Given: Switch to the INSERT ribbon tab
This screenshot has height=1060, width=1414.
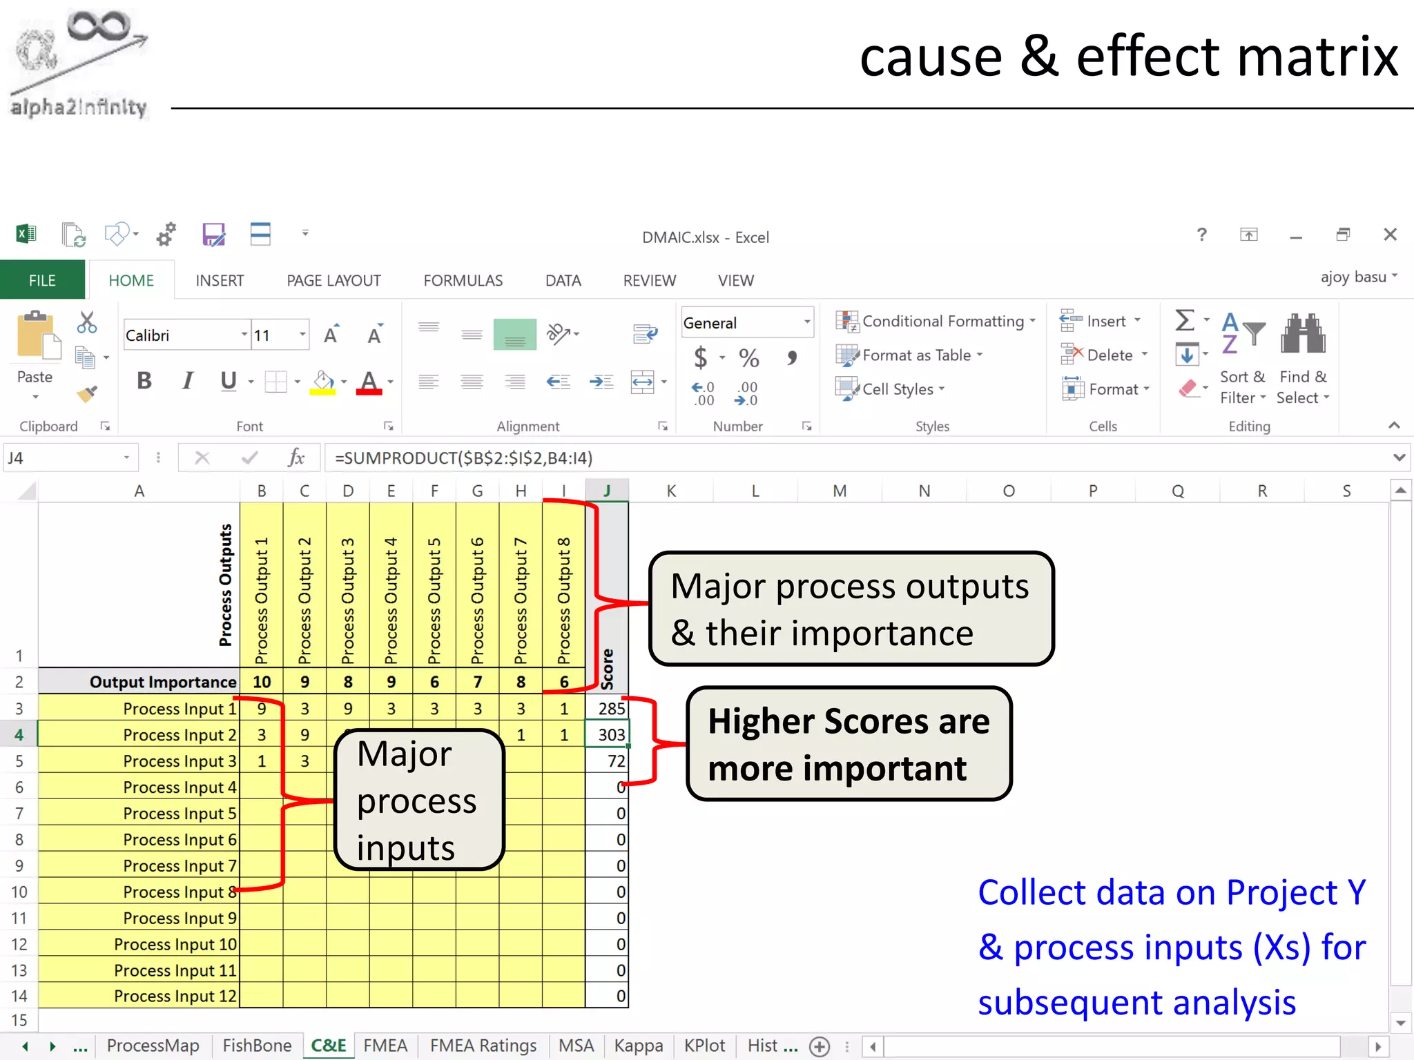Looking at the screenshot, I should [x=220, y=280].
